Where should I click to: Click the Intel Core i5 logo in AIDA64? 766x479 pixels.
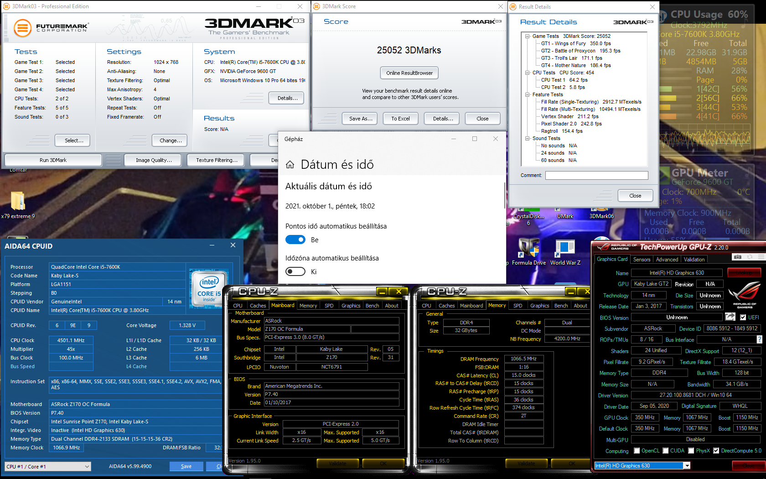tap(209, 288)
